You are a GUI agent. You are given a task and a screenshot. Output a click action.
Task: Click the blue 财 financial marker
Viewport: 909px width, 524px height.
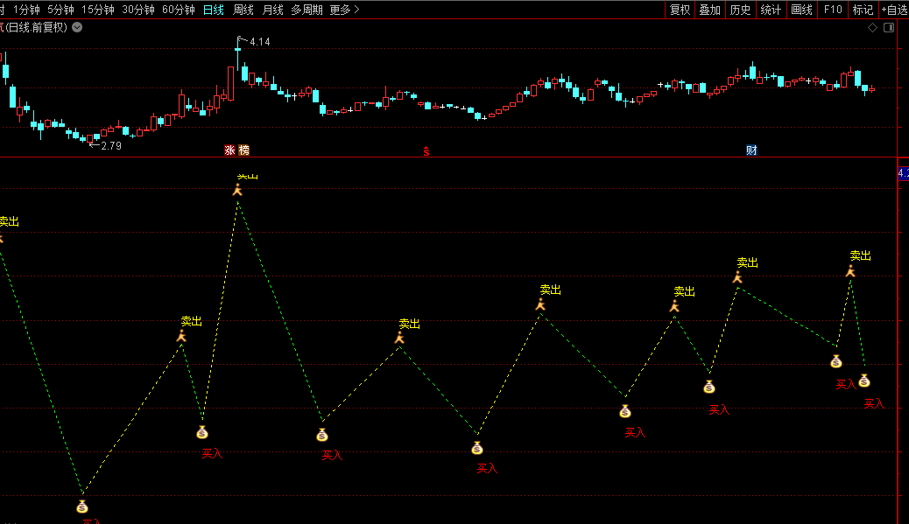[751, 150]
